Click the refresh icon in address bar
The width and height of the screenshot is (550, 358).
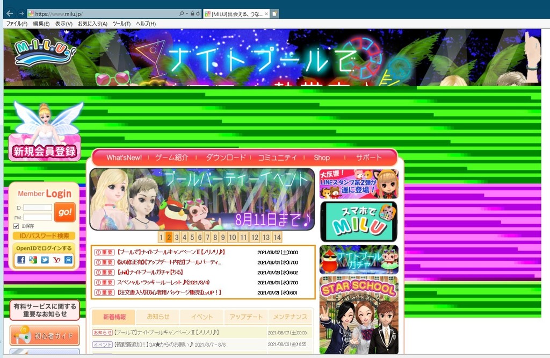[x=198, y=13]
